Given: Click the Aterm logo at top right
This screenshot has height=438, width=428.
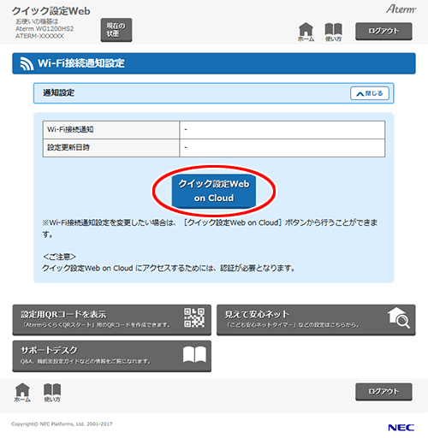Looking at the screenshot, I should pos(401,9).
